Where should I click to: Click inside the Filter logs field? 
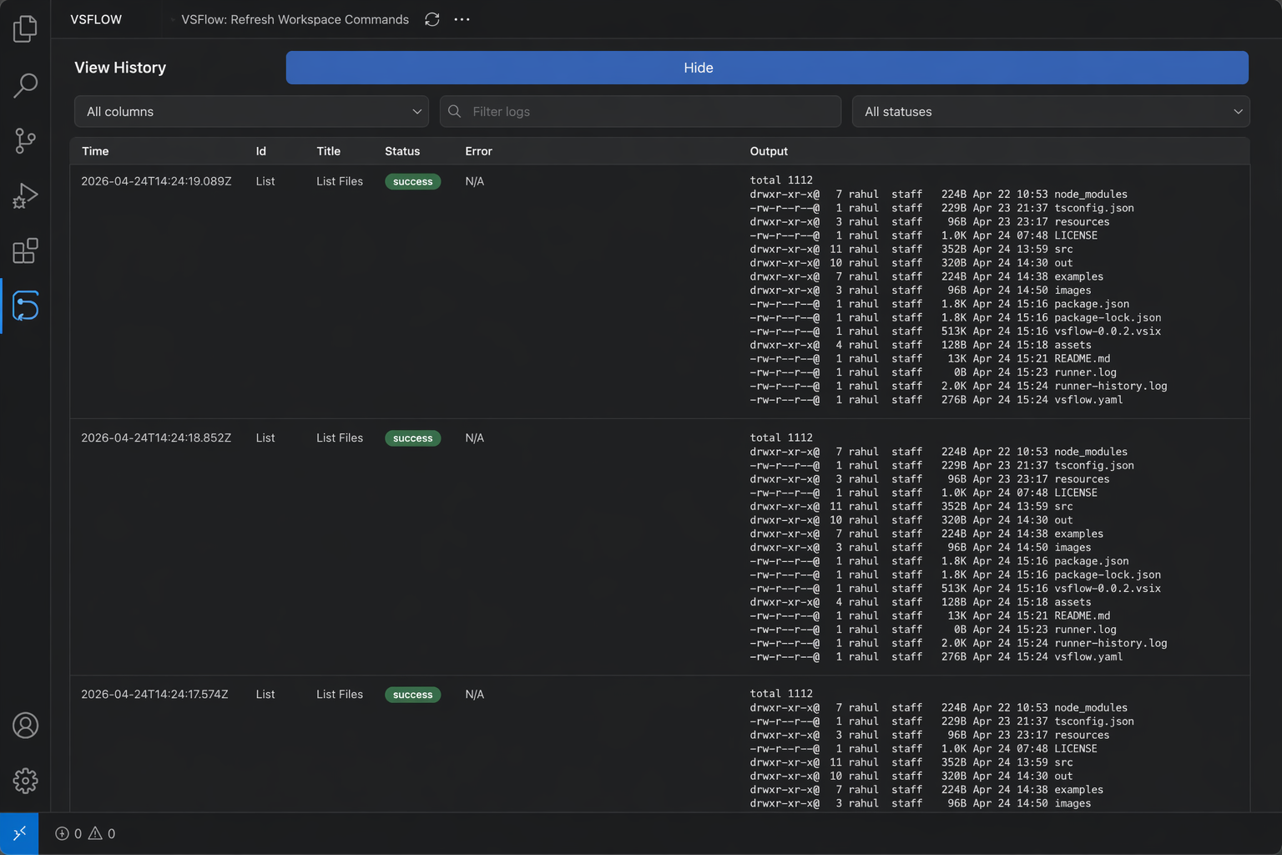click(x=640, y=111)
